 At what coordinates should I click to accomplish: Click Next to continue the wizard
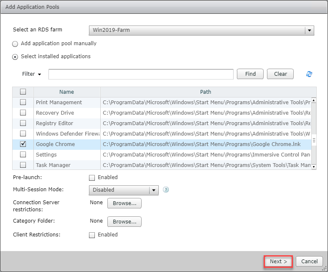[x=278, y=262]
